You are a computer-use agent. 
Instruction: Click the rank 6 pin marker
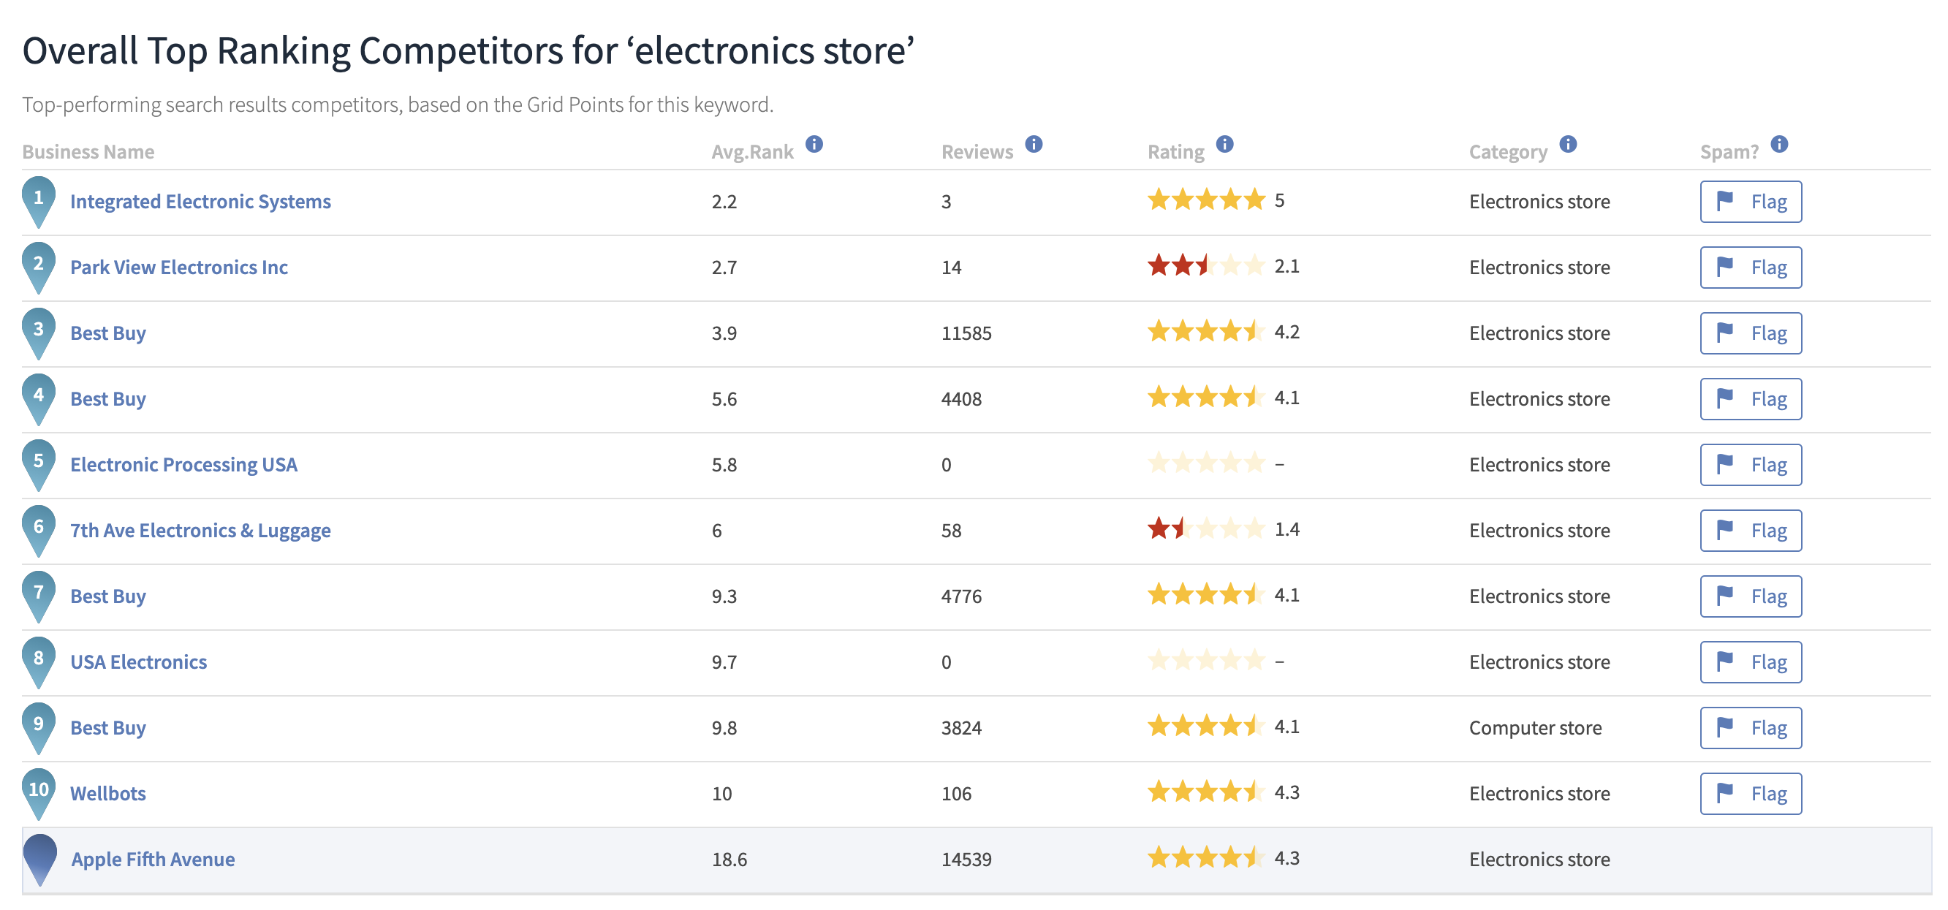(39, 531)
